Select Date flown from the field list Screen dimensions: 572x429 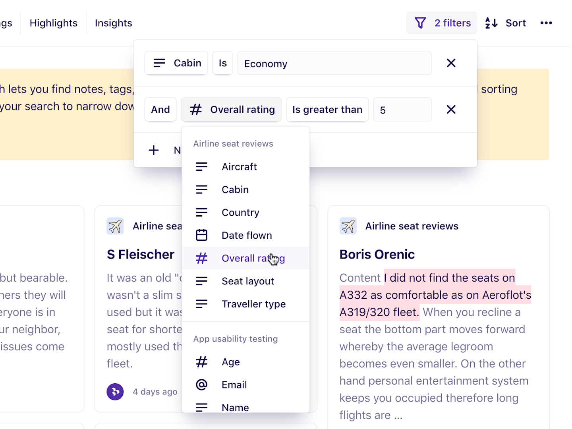tap(245, 235)
